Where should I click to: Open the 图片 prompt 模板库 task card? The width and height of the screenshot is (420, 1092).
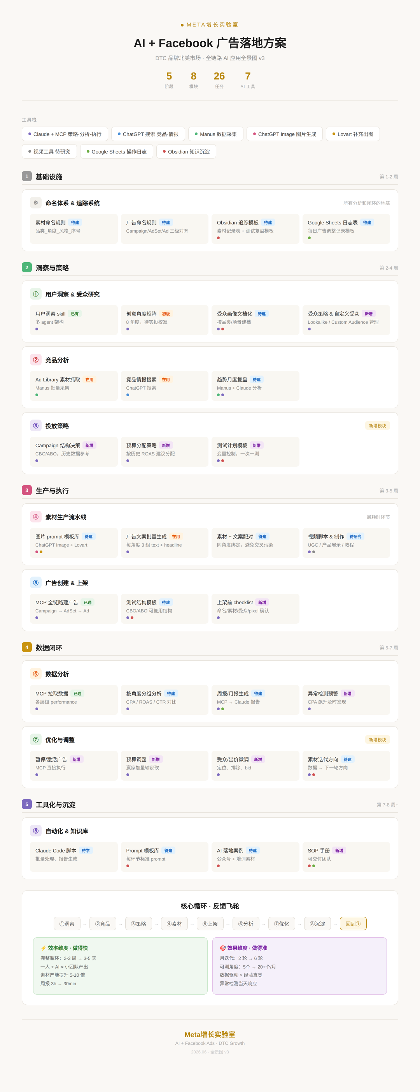[73, 543]
